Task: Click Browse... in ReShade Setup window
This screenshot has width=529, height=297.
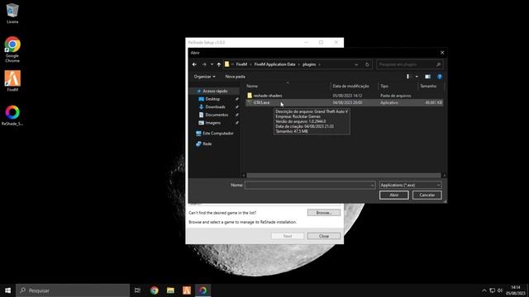Action: (x=323, y=213)
